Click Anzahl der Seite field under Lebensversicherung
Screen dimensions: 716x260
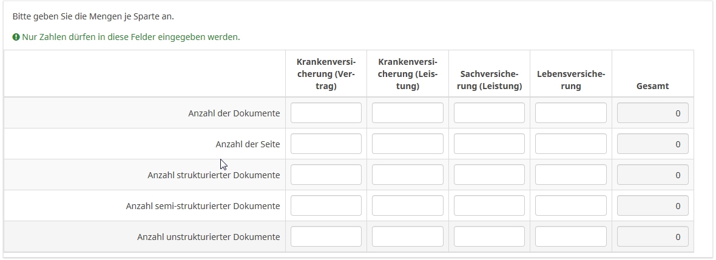point(570,144)
